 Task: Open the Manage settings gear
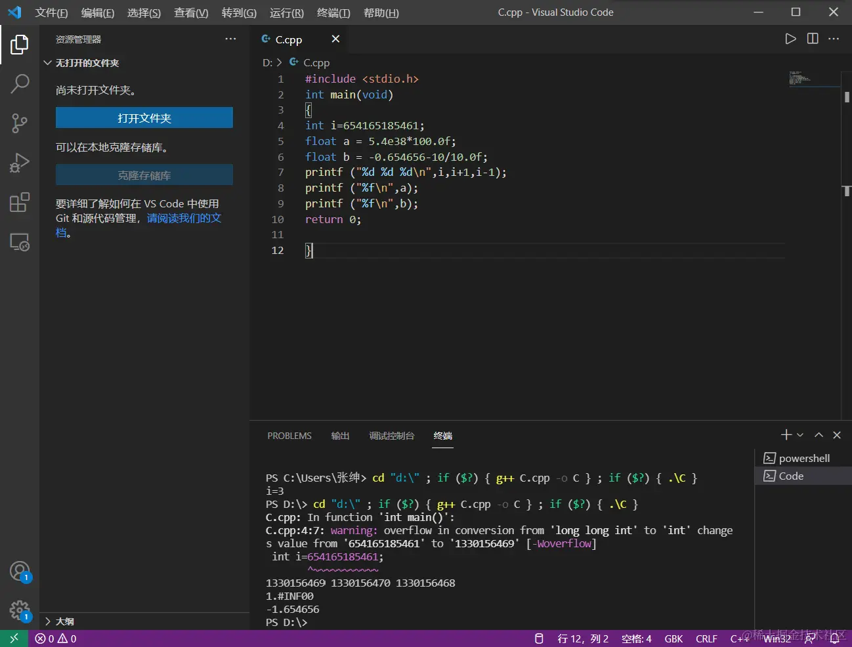coord(20,610)
